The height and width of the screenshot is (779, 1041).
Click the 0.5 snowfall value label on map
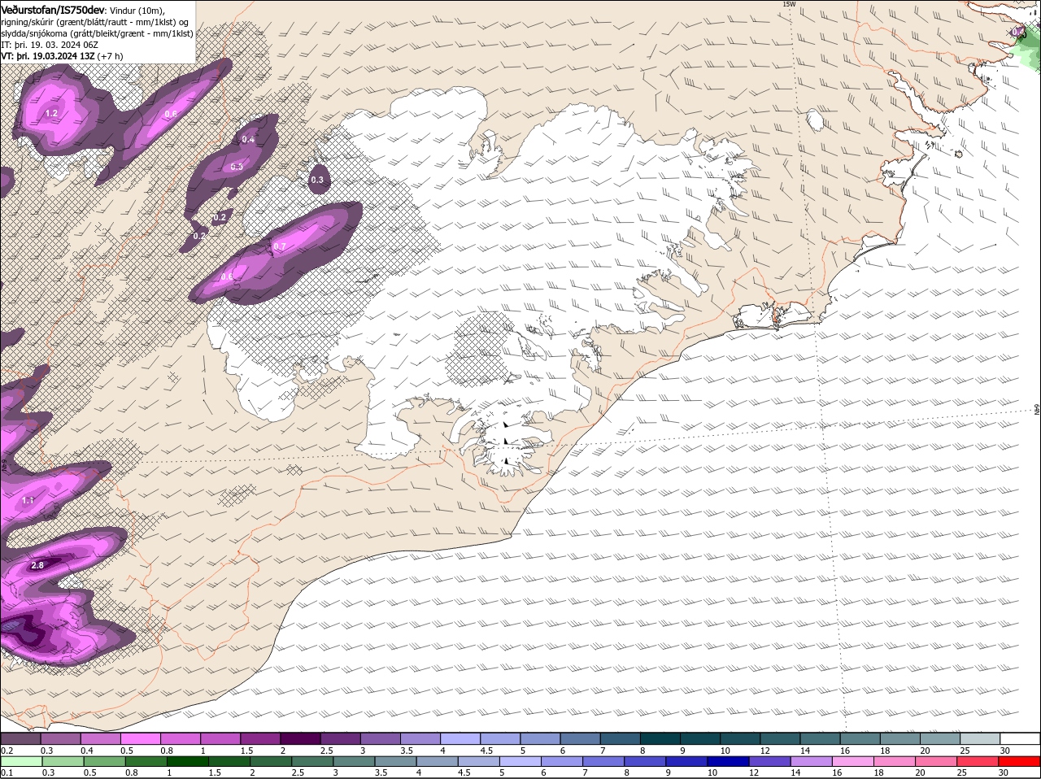point(237,167)
